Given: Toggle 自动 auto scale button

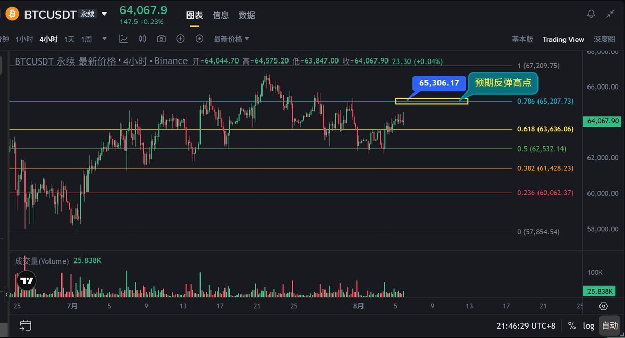Looking at the screenshot, I should coord(609,326).
